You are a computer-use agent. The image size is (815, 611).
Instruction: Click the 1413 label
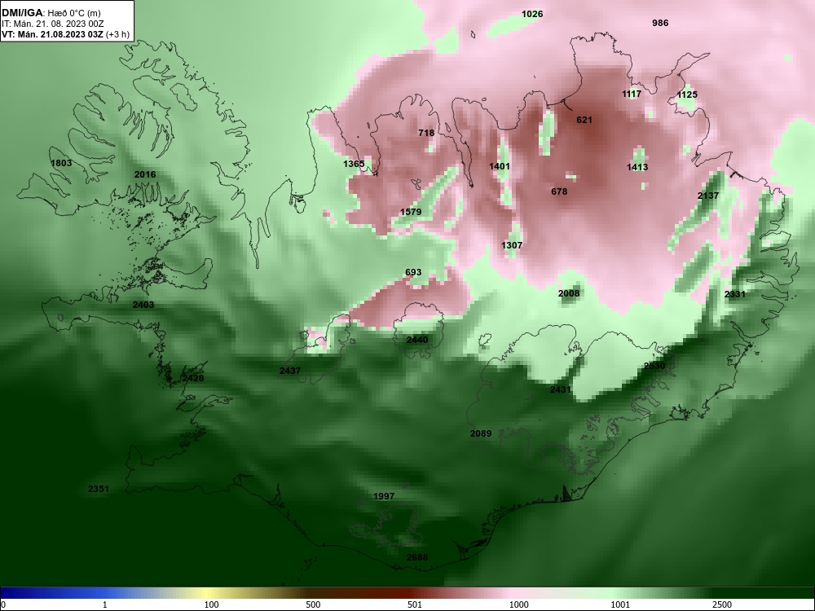click(637, 167)
